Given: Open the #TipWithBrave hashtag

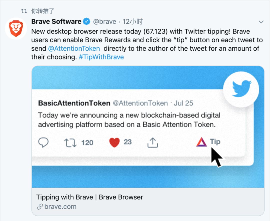Looking at the screenshot, I should click(101, 57).
